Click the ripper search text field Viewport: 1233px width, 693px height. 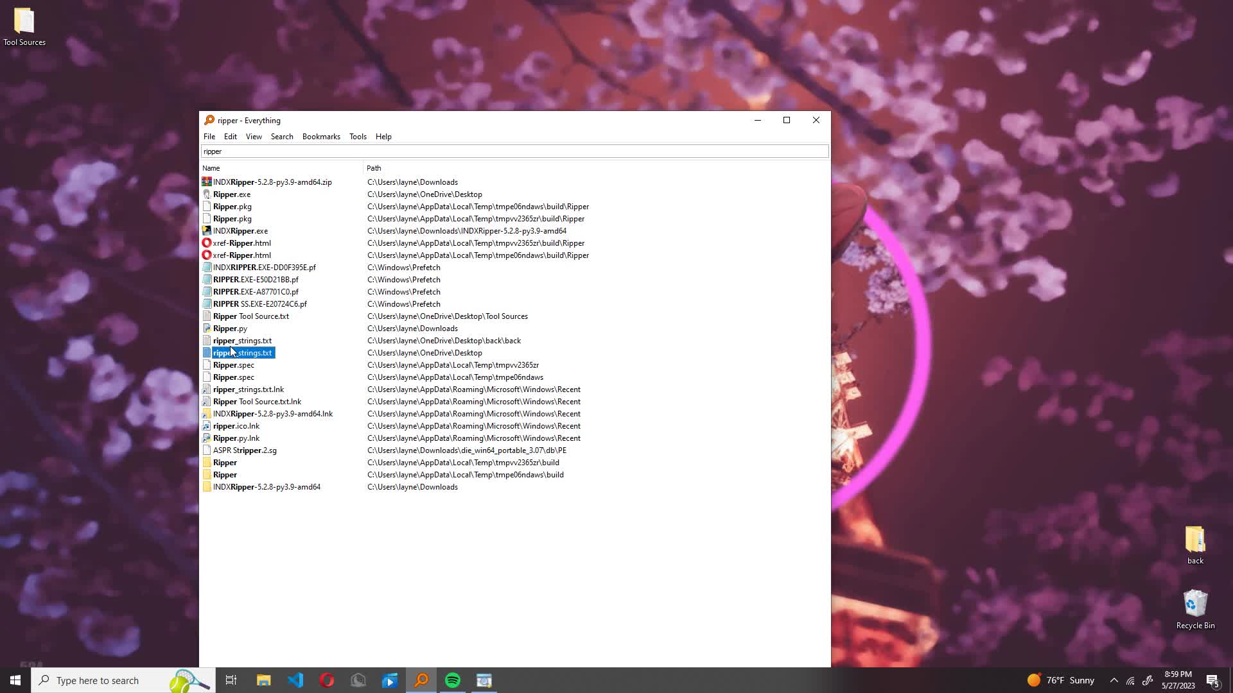click(514, 151)
